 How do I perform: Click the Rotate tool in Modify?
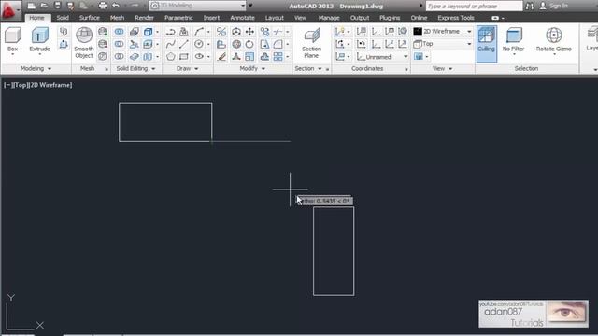[249, 44]
